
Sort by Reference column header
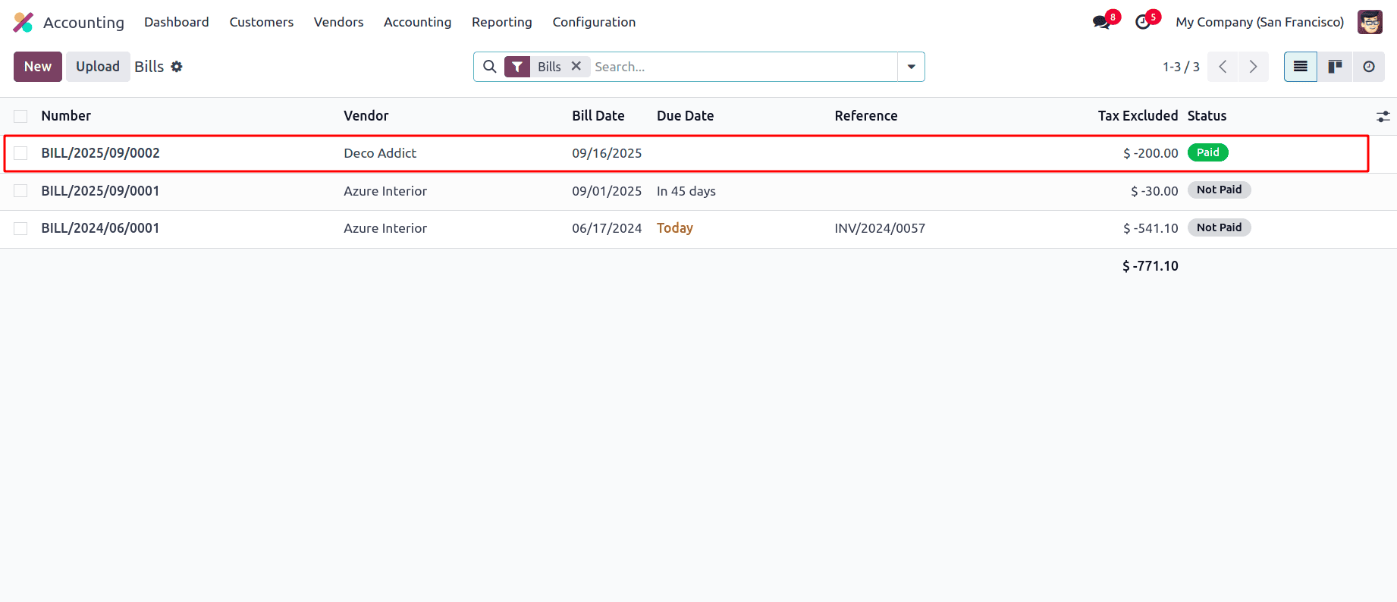pos(866,116)
